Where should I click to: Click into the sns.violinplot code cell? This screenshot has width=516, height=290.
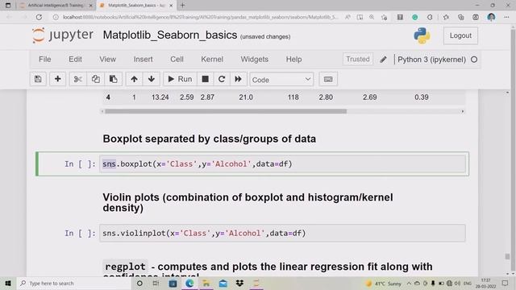coord(282,233)
